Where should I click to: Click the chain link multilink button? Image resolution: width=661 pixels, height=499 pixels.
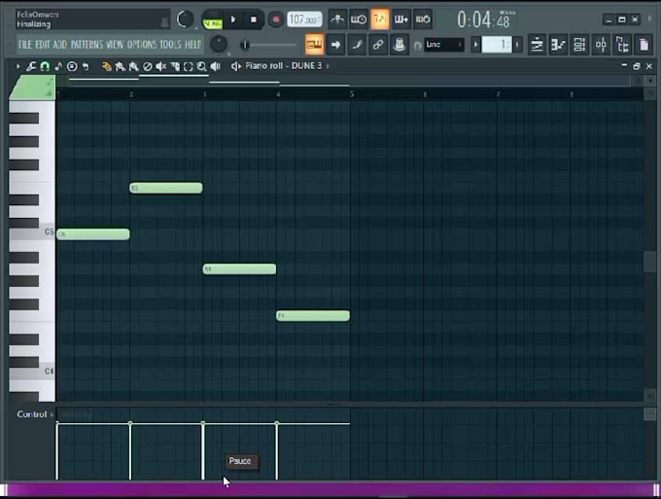378,45
